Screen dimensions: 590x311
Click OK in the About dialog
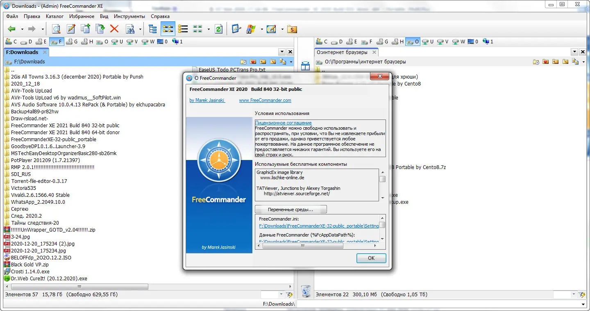371,258
